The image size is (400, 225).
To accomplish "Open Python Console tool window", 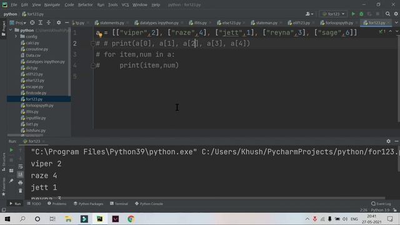I will tap(149, 204).
